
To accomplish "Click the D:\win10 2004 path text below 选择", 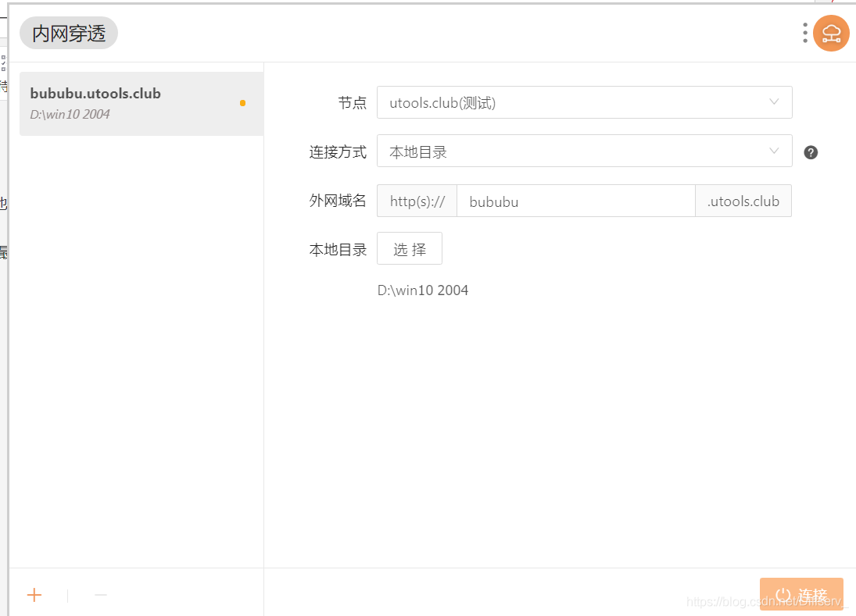I will [x=423, y=290].
